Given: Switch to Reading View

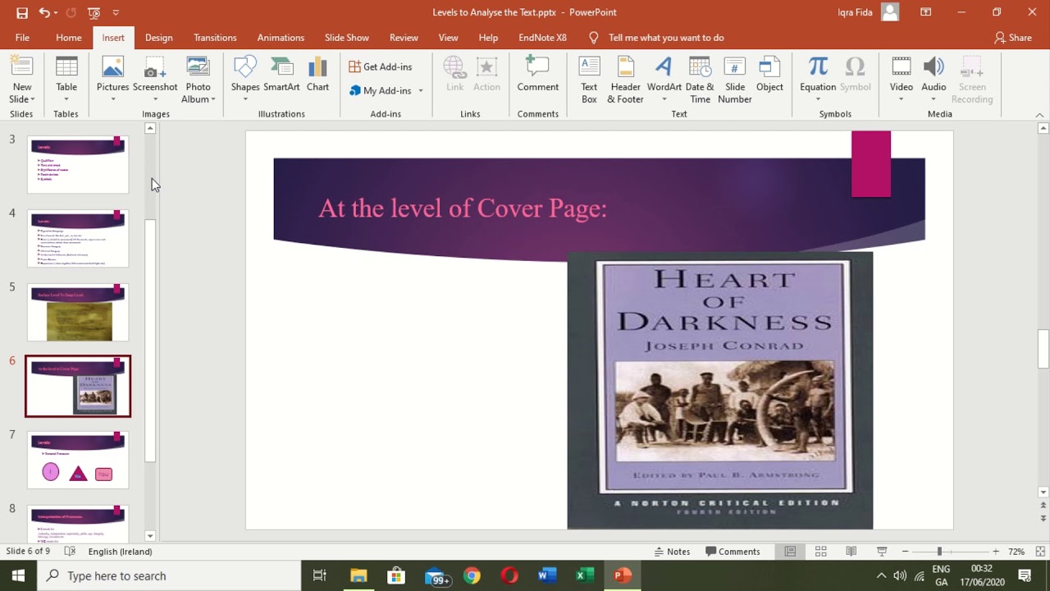Looking at the screenshot, I should click(851, 552).
